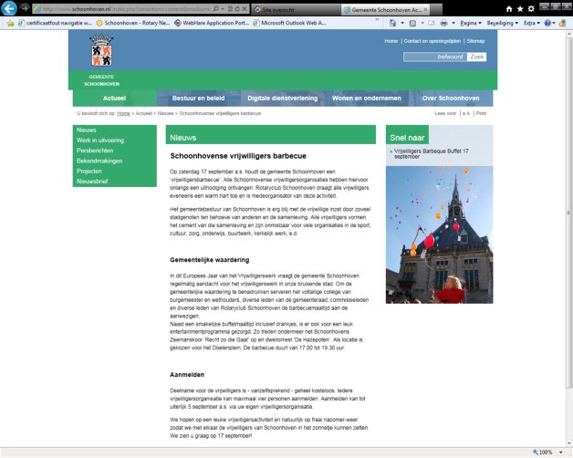Screen dimensions: 573x458
Task: Click the browser address bar URL
Action: coord(126,9)
